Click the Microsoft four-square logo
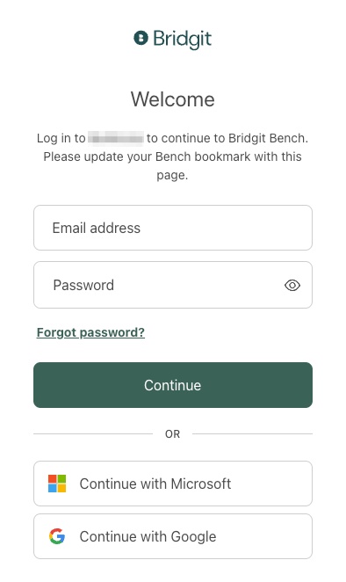This screenshot has width=346, height=582. pyautogui.click(x=57, y=484)
